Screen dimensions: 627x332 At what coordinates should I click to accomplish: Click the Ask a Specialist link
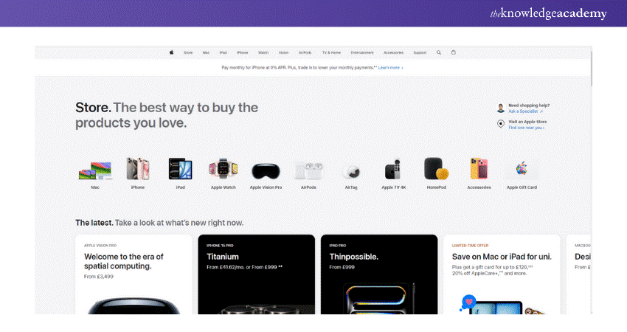pyautogui.click(x=525, y=111)
